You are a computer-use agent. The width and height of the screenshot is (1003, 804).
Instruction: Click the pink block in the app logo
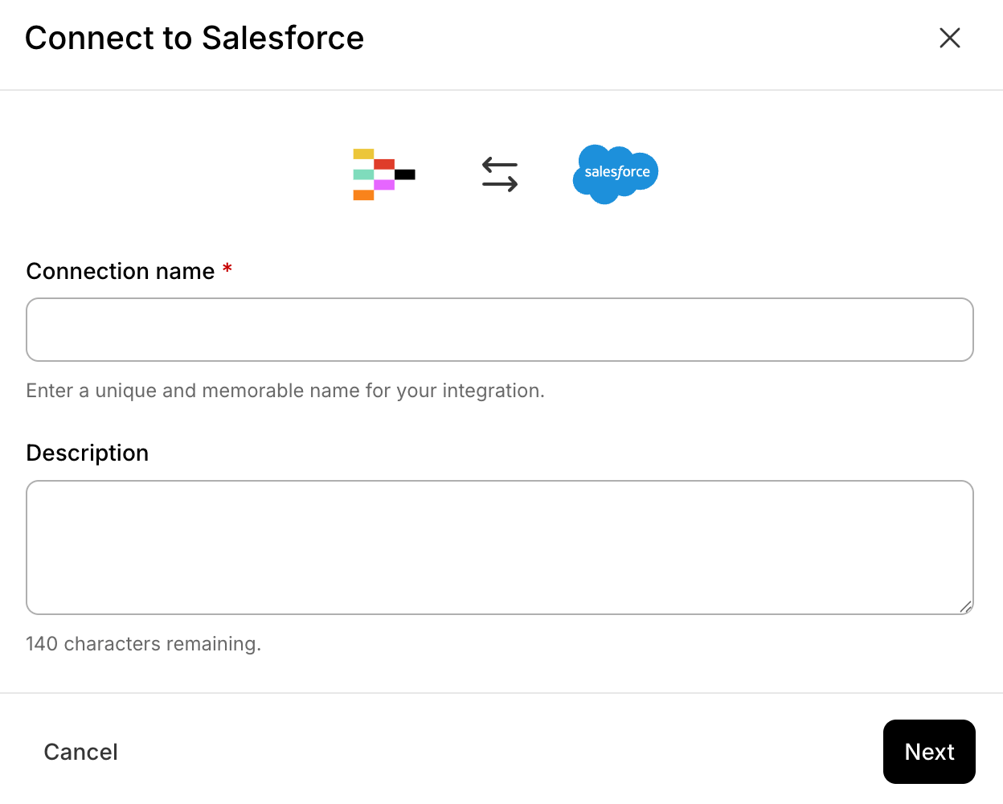tap(384, 185)
